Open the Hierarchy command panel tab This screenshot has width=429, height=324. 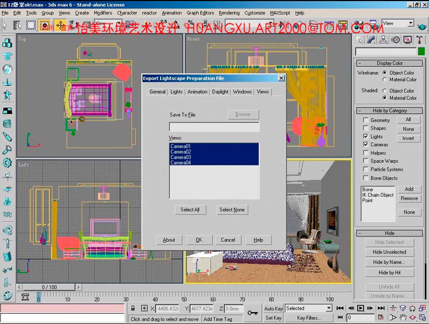(x=383, y=40)
